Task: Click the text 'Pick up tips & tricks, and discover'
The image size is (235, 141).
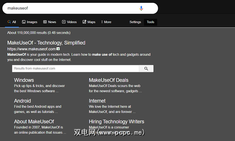Action: 39,86
